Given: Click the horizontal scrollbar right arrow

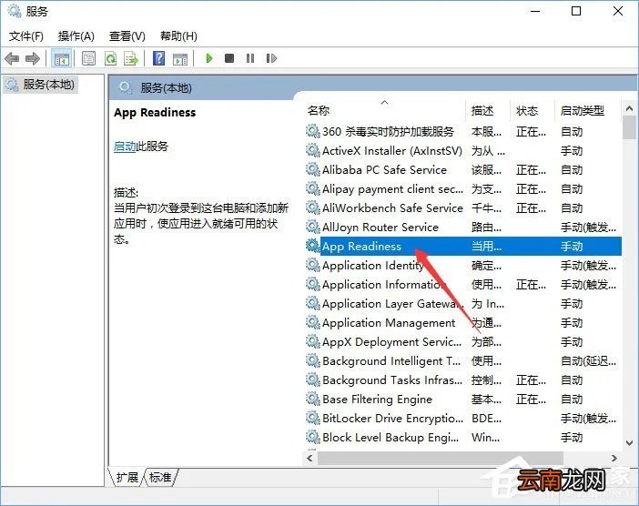Looking at the screenshot, I should pyautogui.click(x=614, y=459).
